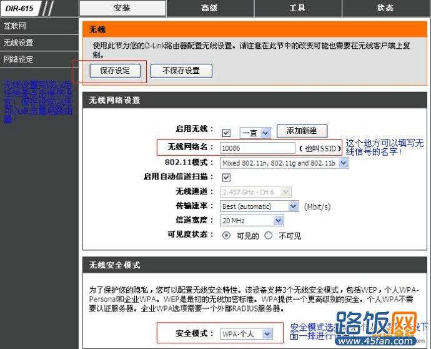Viewport: 431px width, 349px height.
Task: Switch to the 高级 tab
Action: click(x=210, y=8)
